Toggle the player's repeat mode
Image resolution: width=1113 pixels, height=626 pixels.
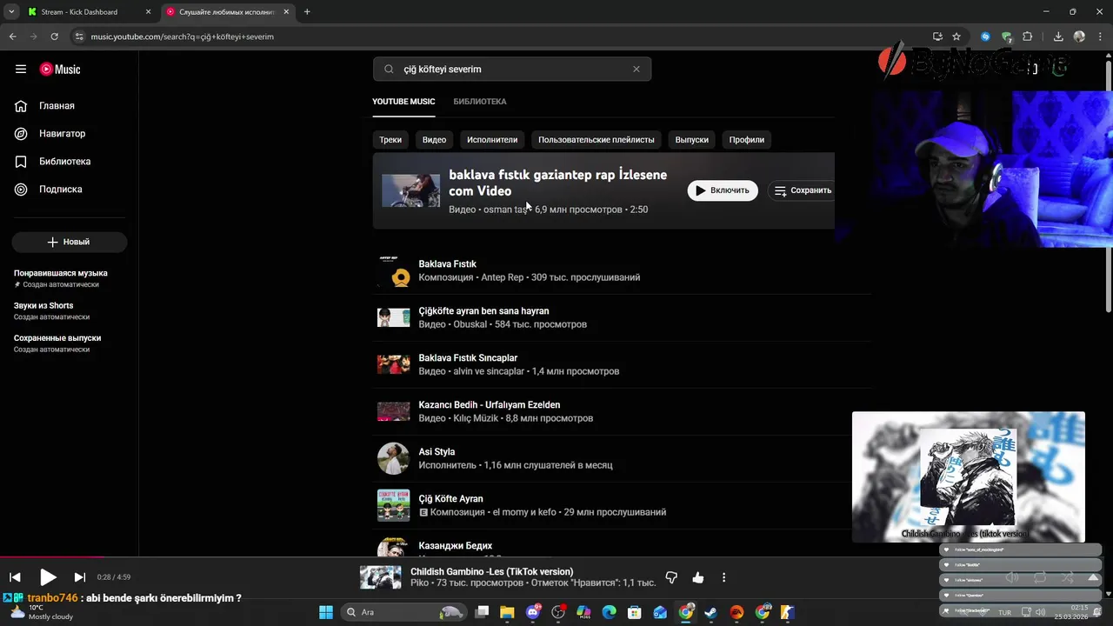1040,577
